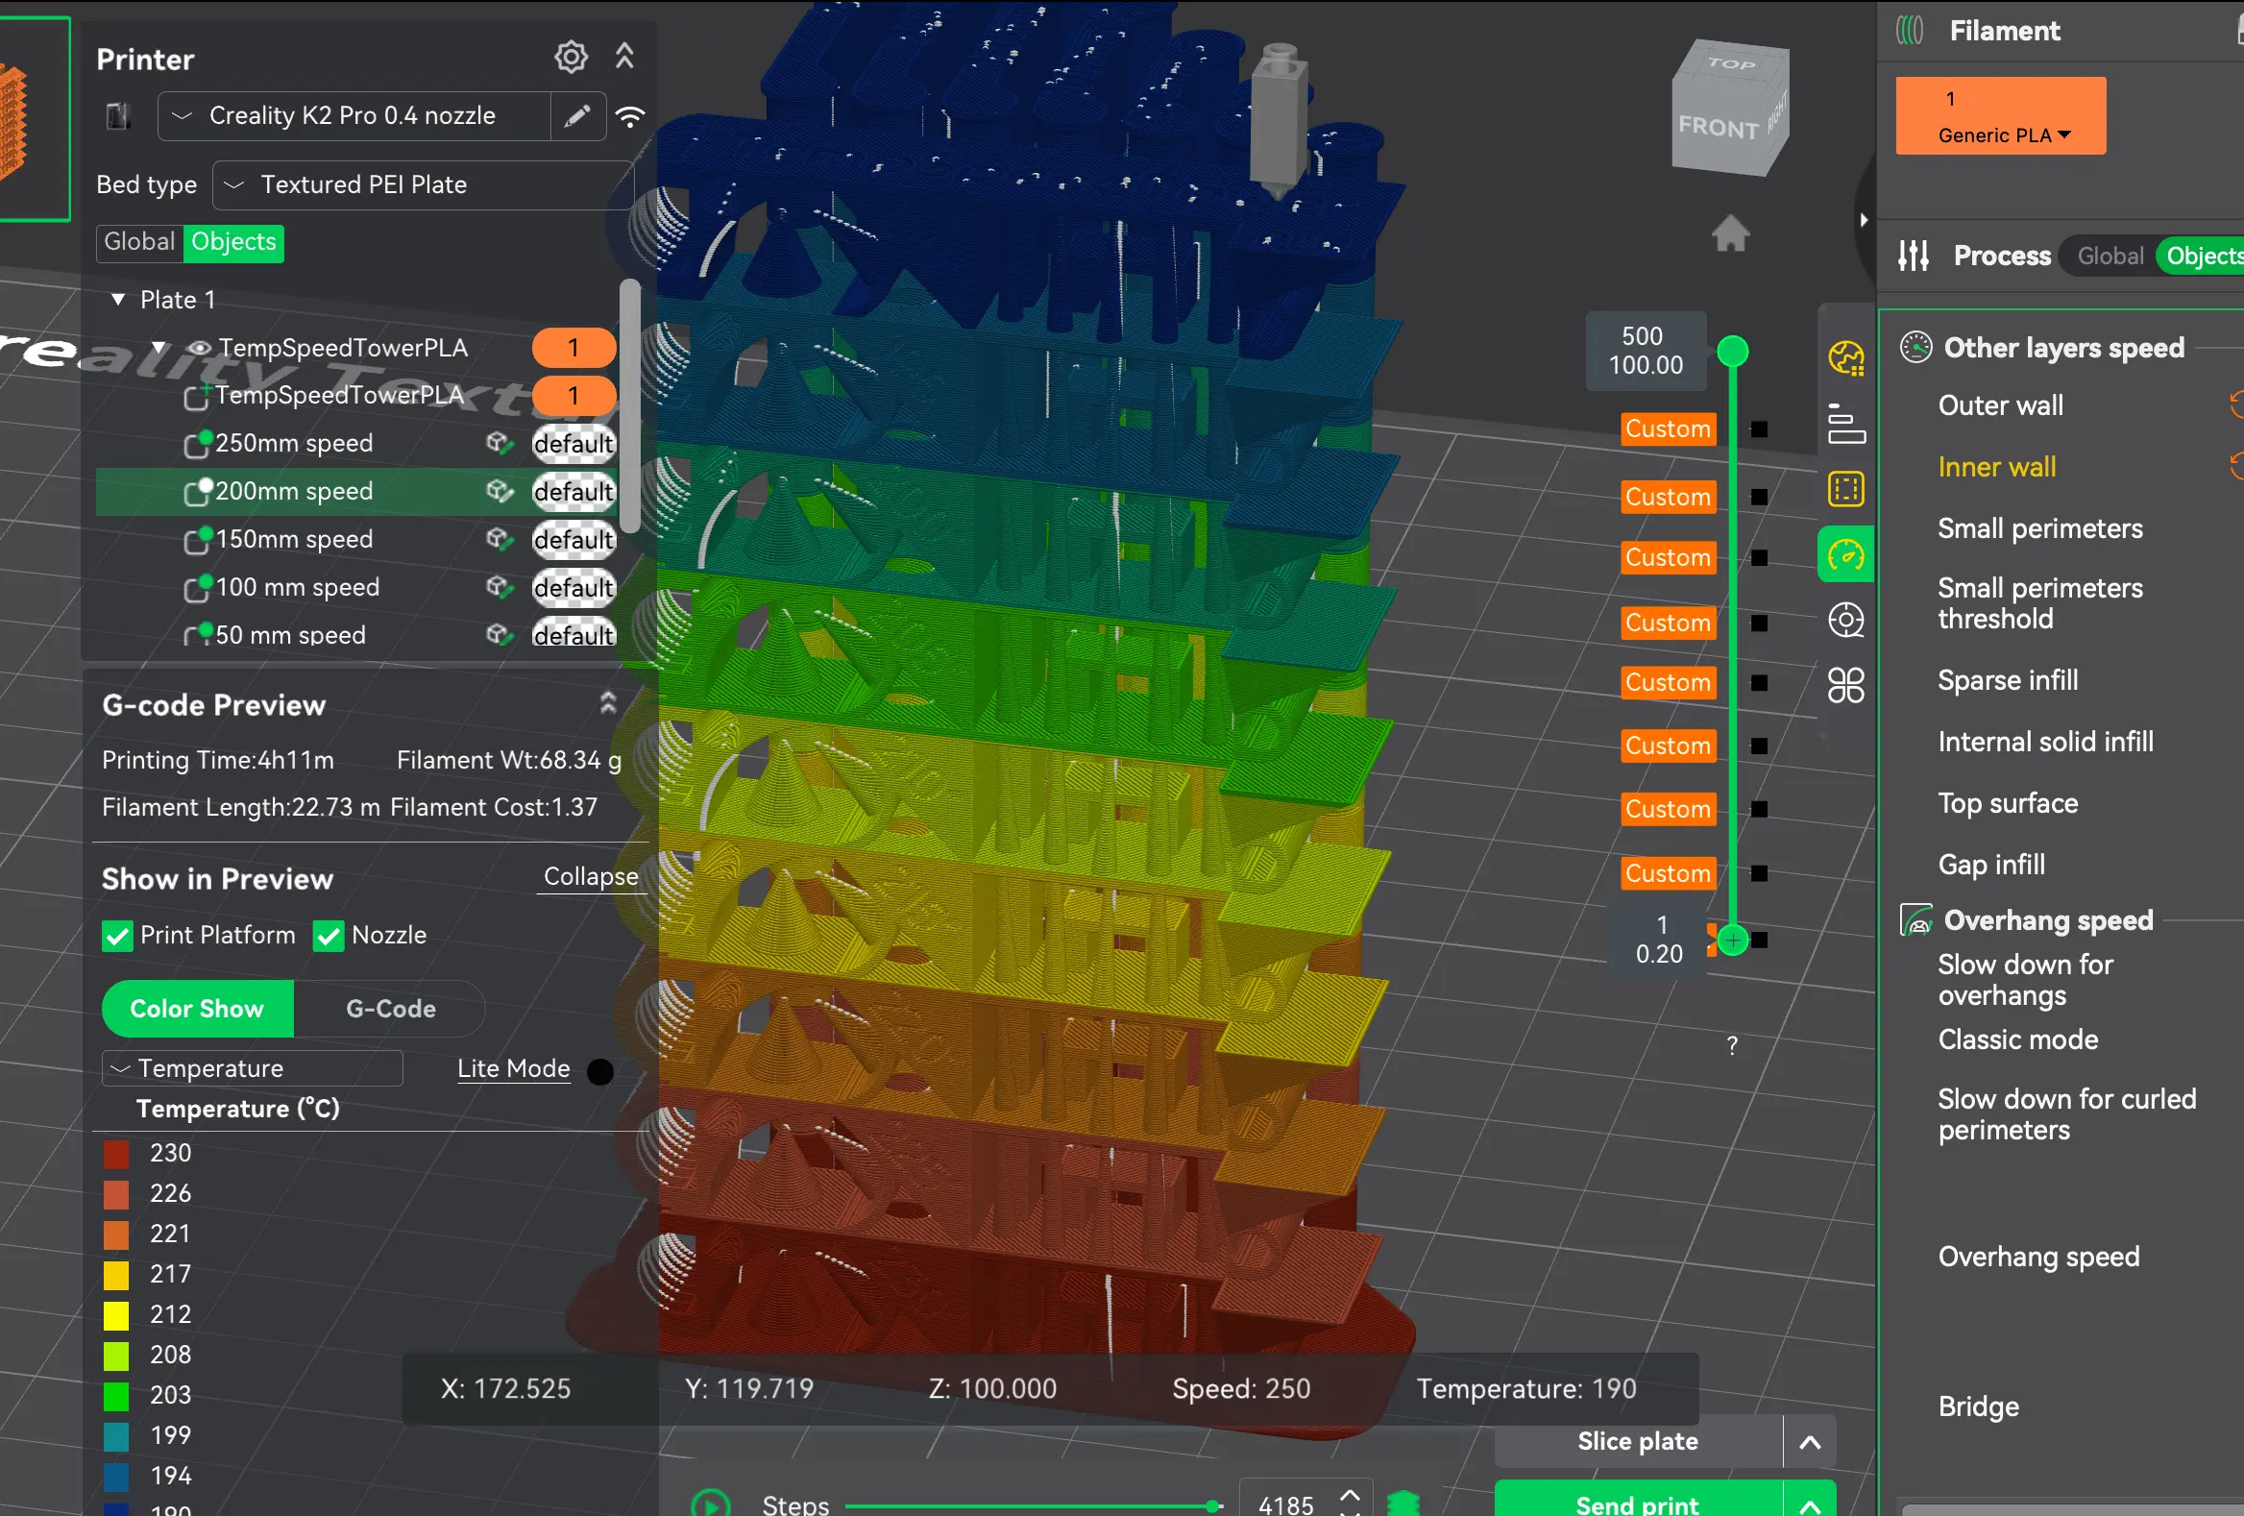Select the Color Show tab

pos(197,1008)
